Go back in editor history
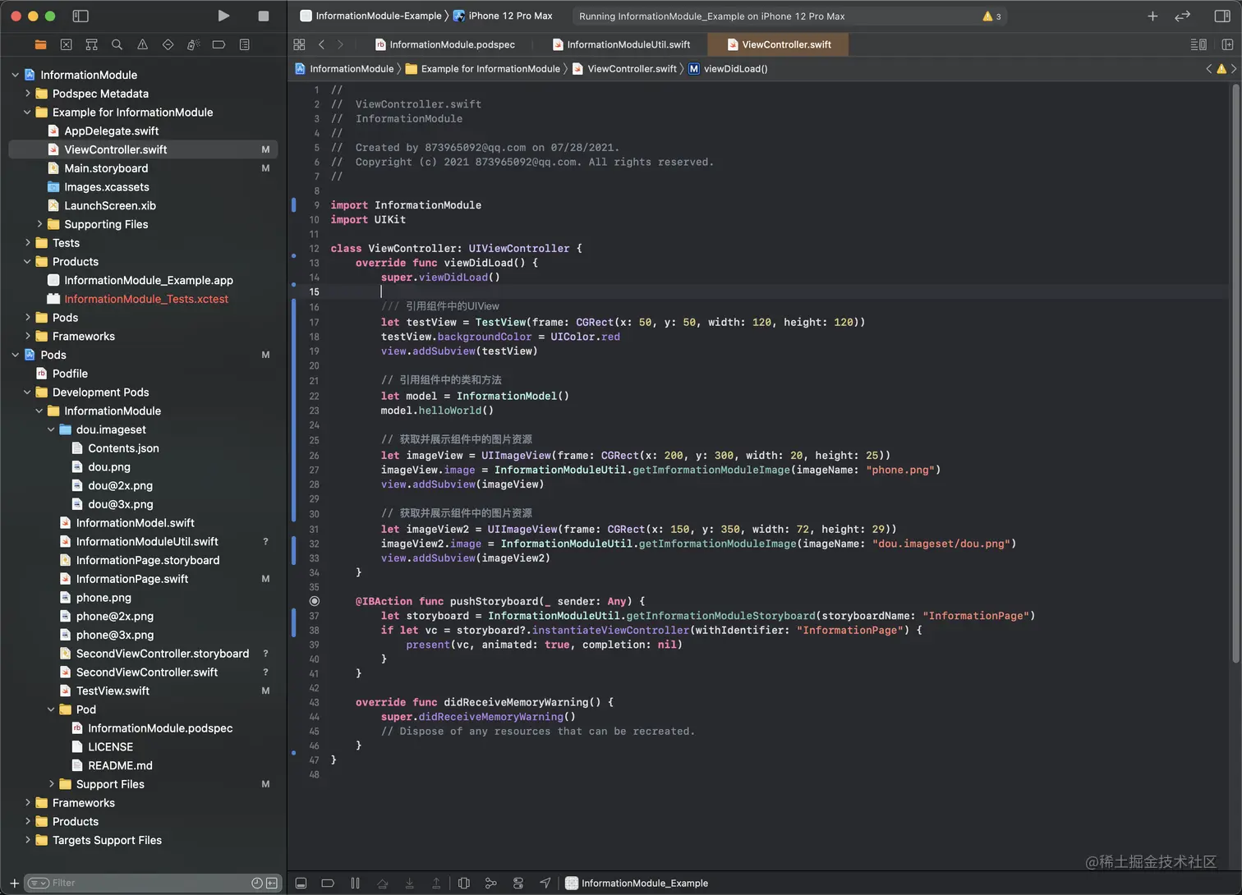Viewport: 1242px width, 895px height. tap(321, 44)
